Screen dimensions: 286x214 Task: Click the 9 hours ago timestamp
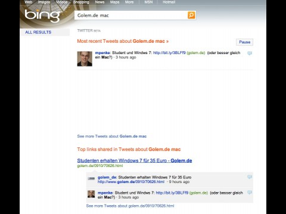coord(179,182)
